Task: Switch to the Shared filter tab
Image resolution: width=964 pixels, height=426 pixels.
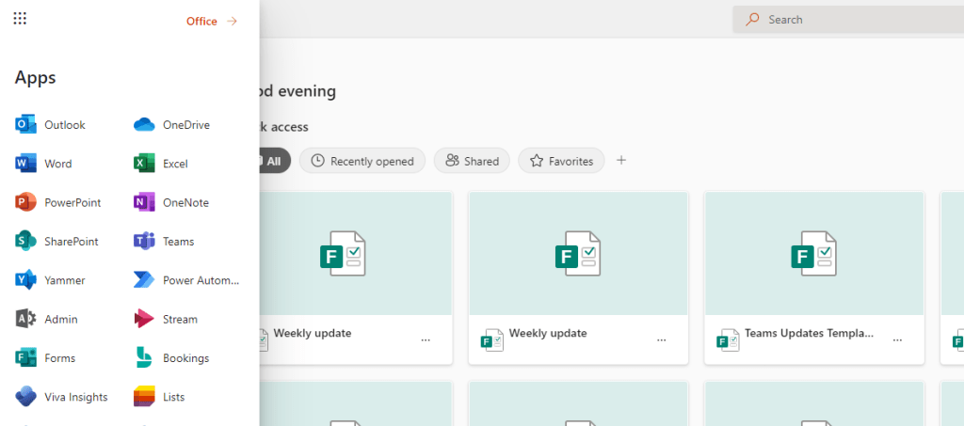Action: [x=472, y=161]
